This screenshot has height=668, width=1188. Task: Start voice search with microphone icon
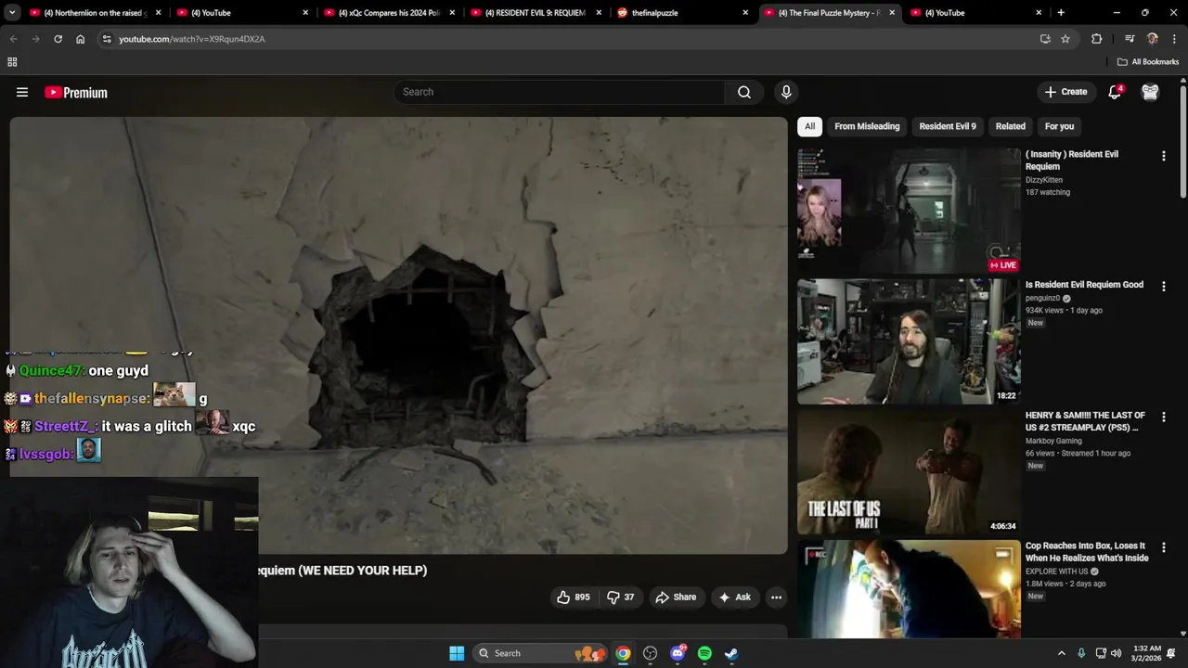(786, 92)
